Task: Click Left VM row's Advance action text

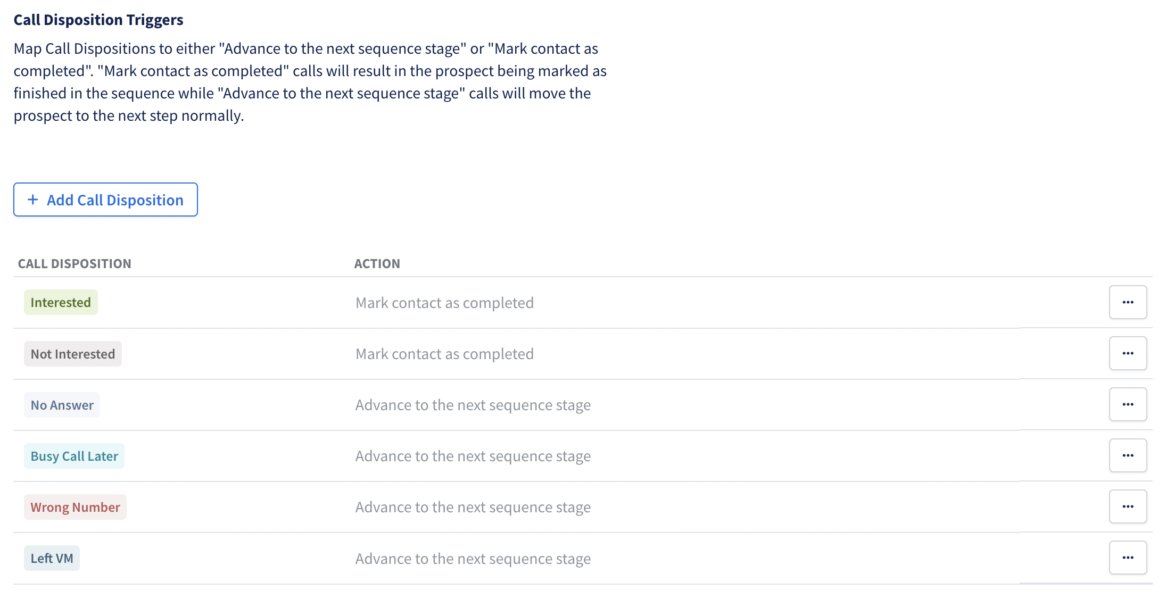Action: (473, 559)
